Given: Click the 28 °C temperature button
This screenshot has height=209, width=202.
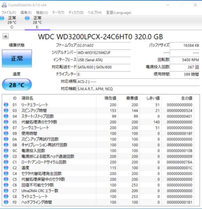Looking at the screenshot, I should click(17, 85).
